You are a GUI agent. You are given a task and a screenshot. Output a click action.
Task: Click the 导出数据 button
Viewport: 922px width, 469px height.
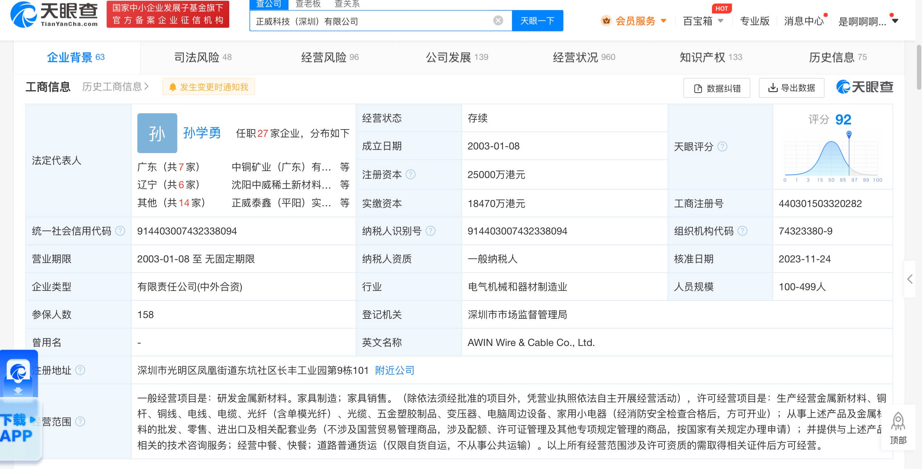792,88
